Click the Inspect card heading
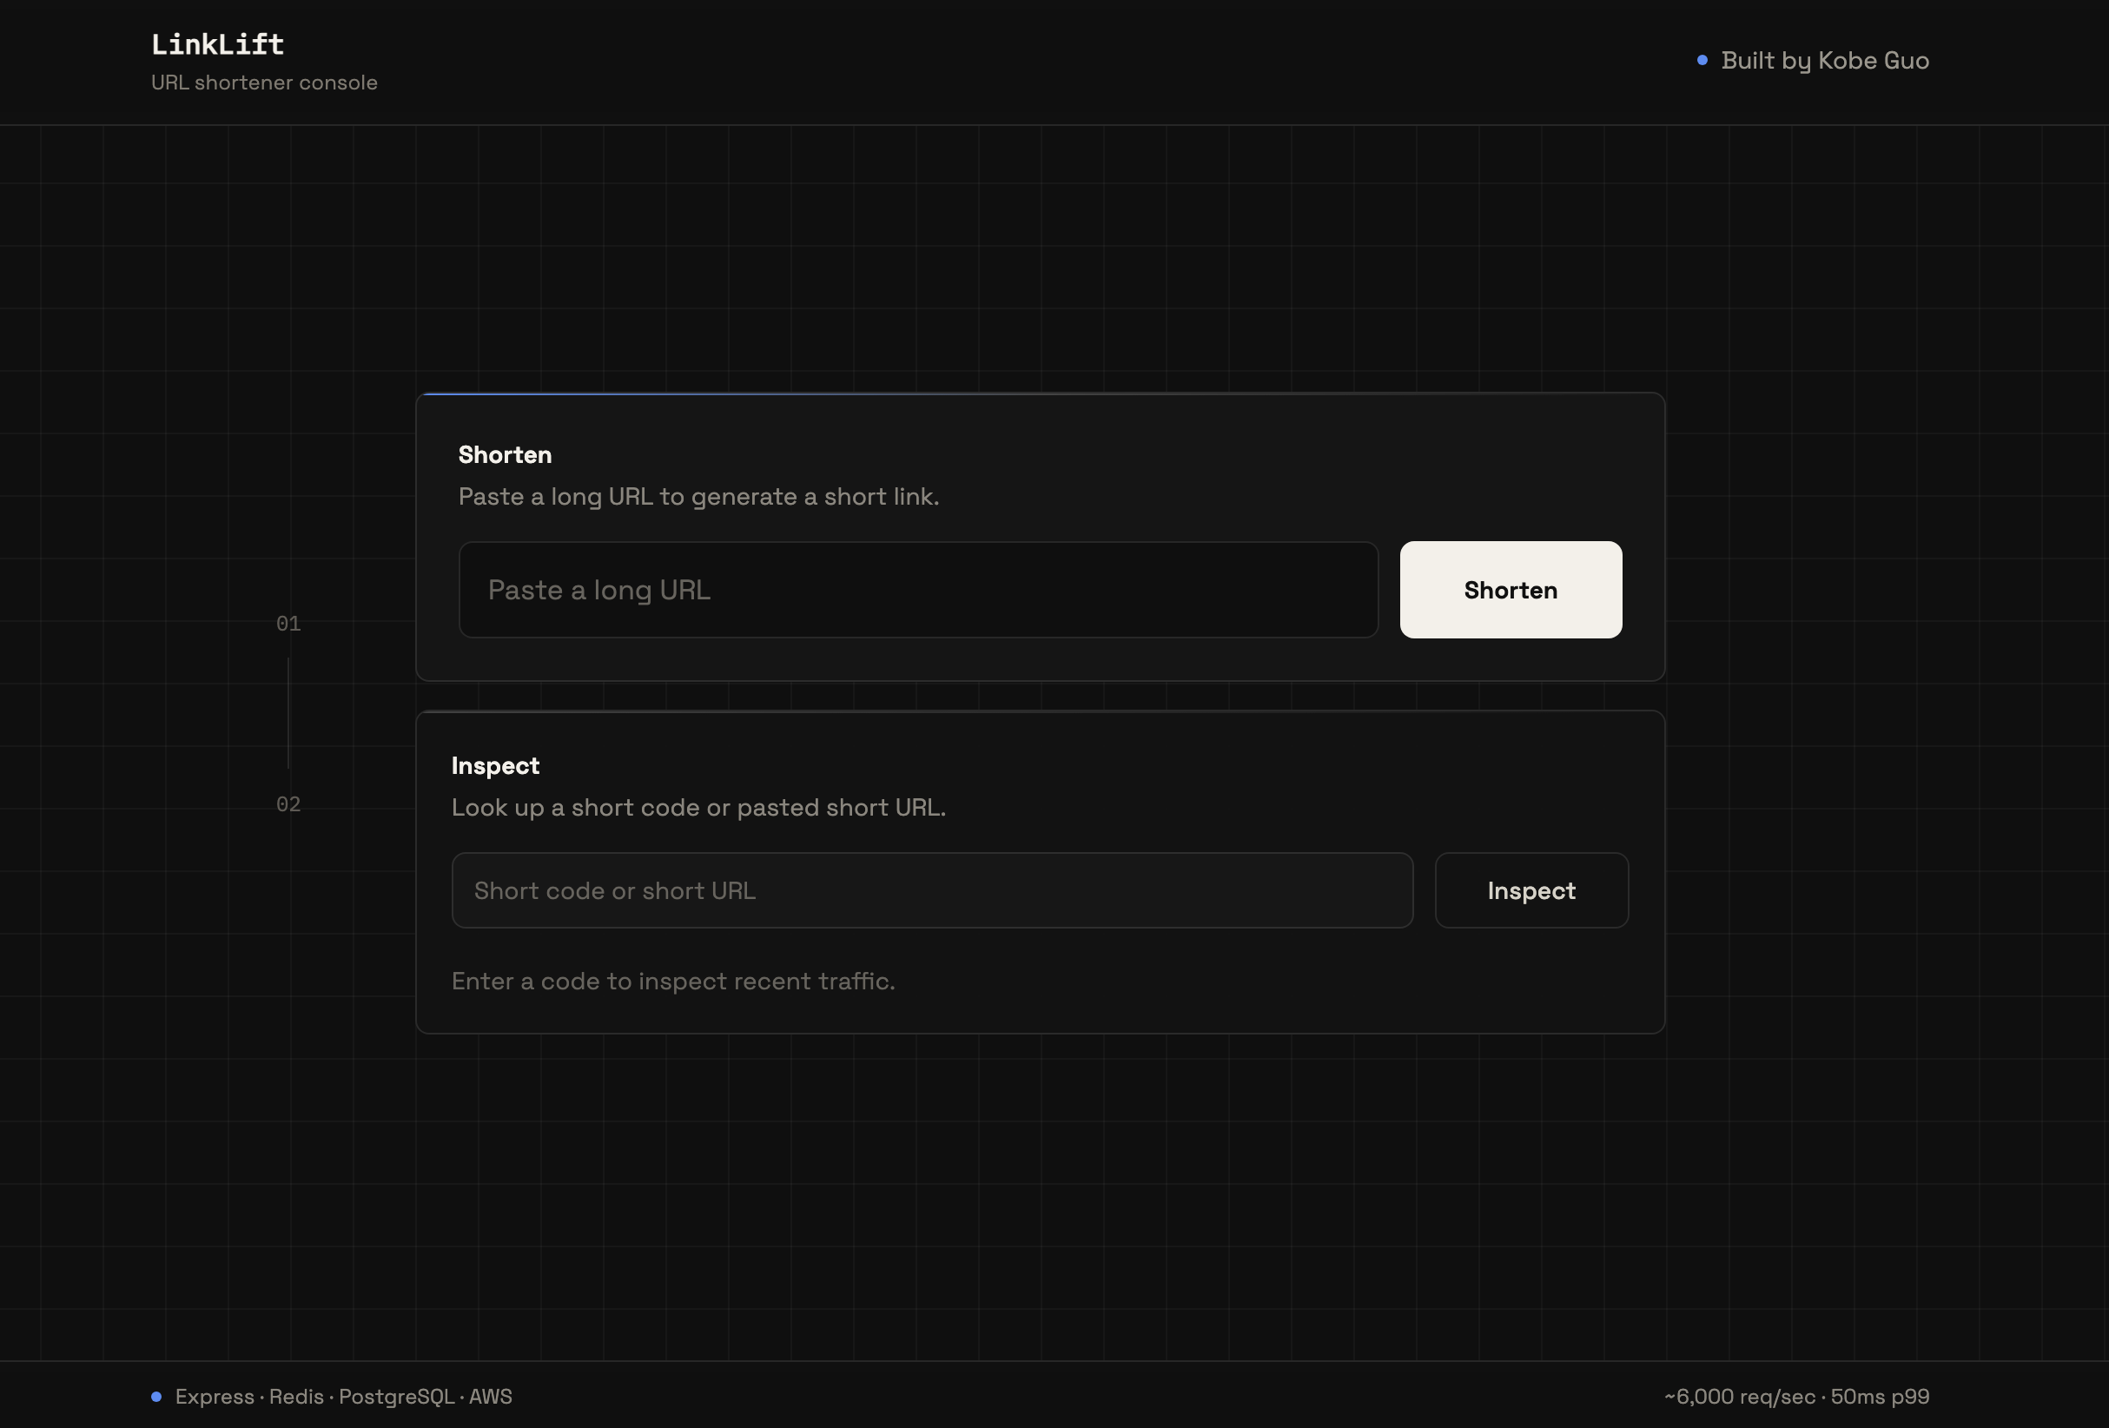The height and width of the screenshot is (1428, 2109). click(494, 766)
